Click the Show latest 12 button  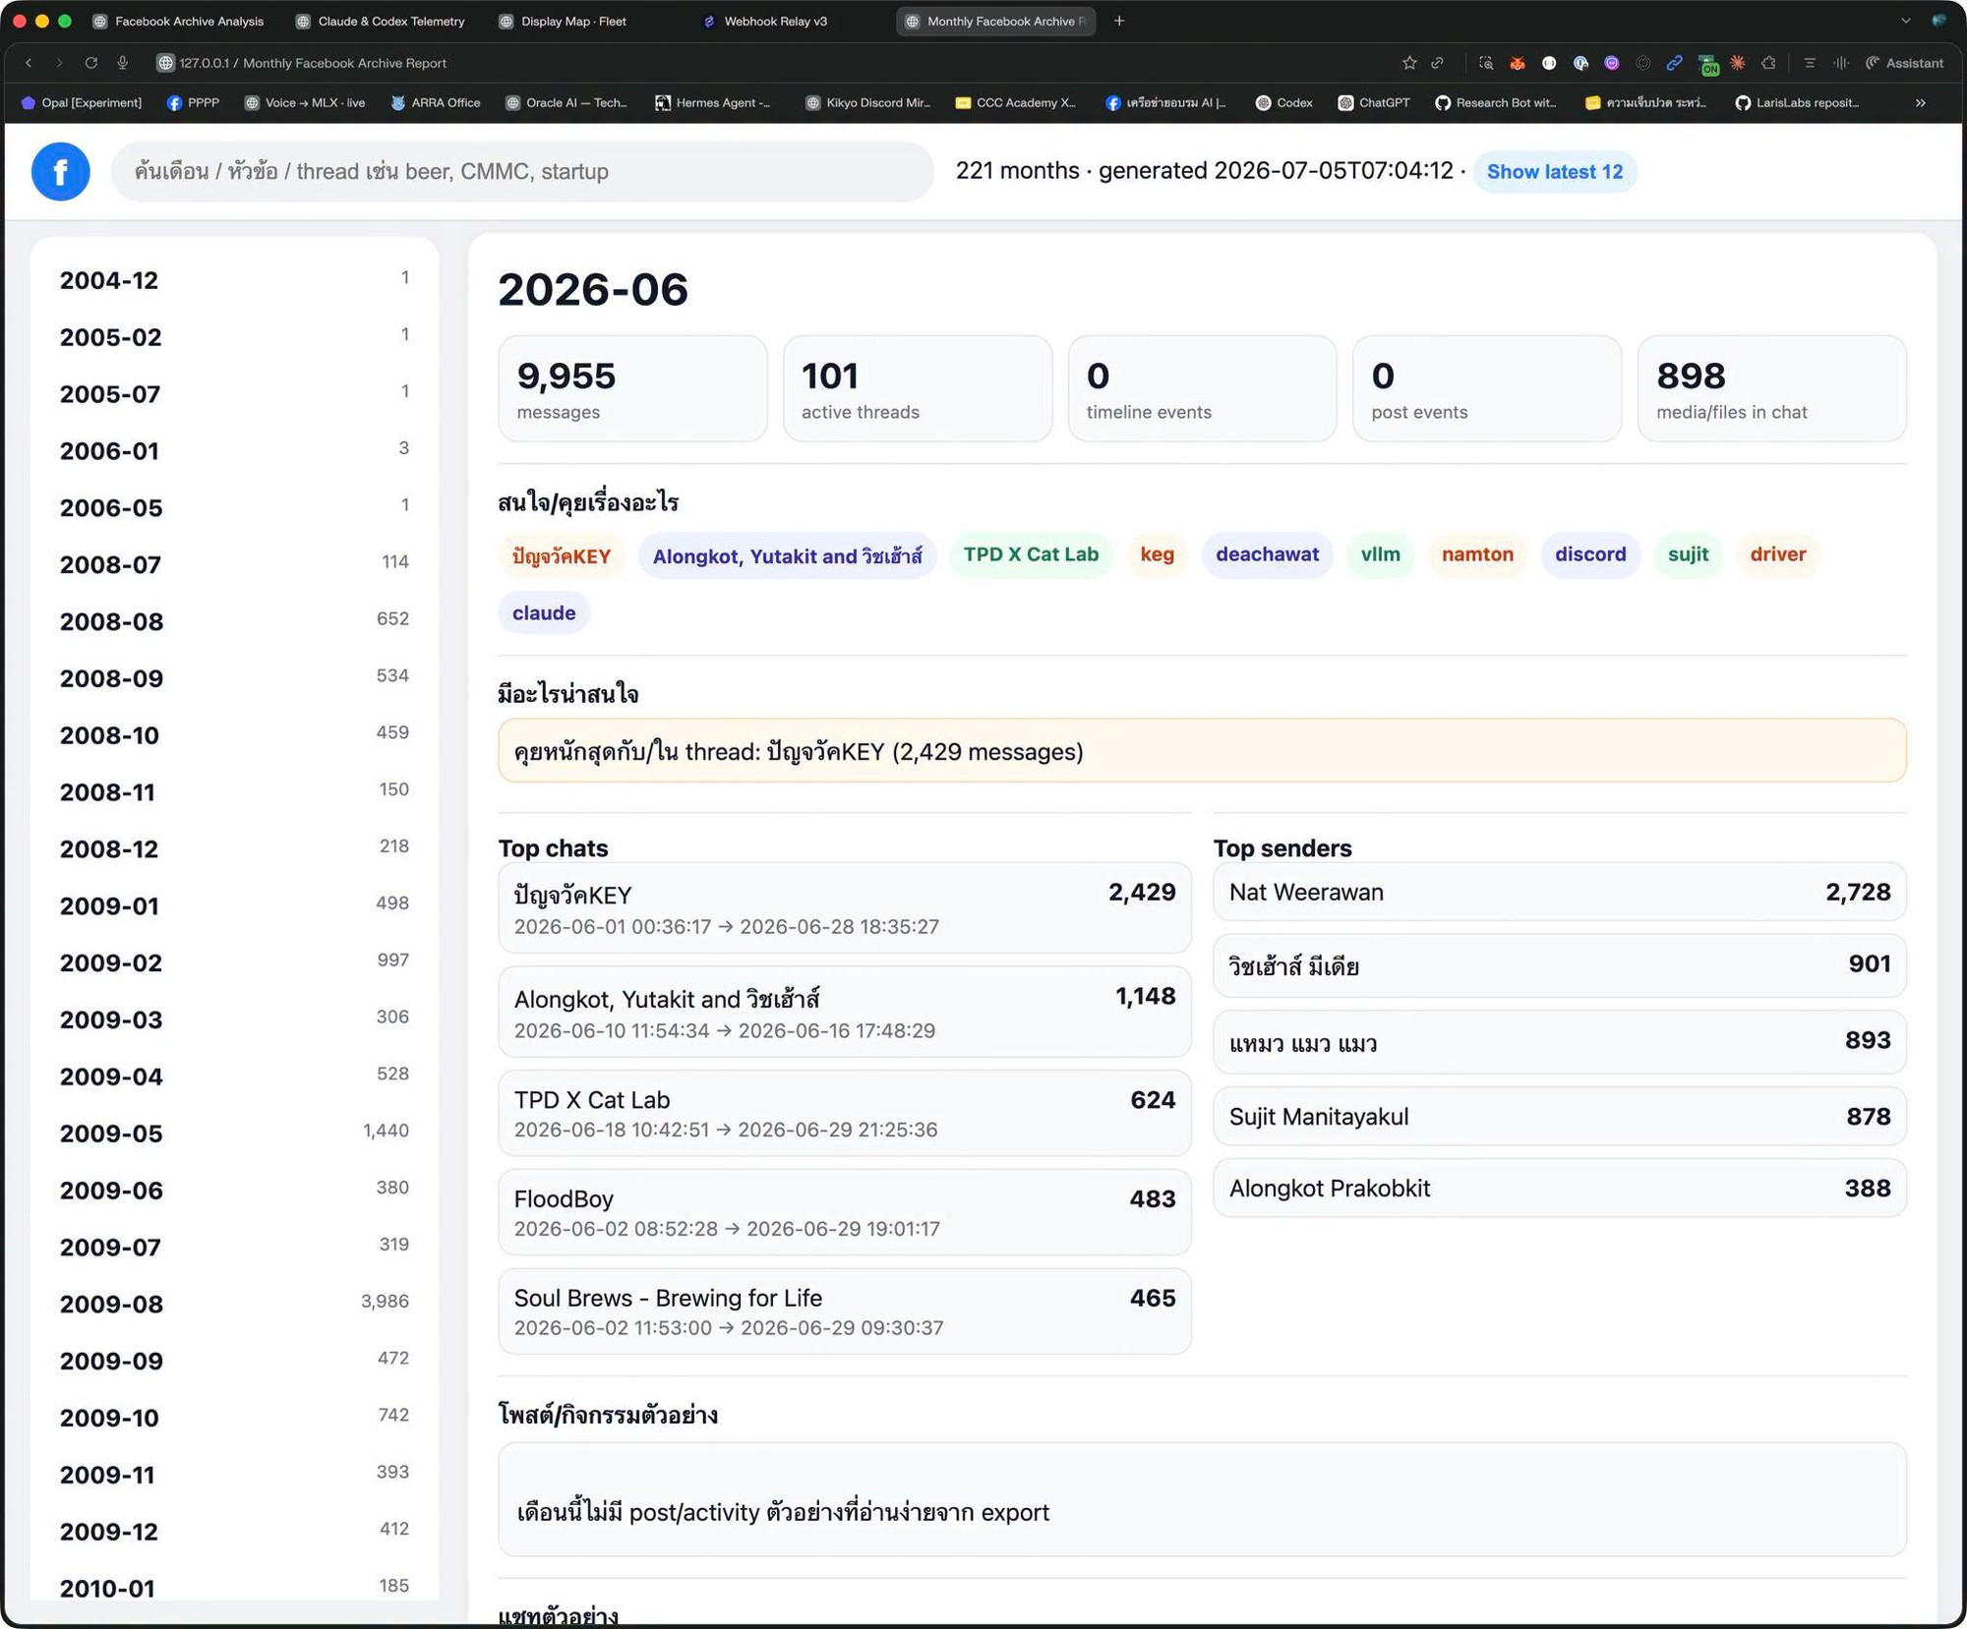click(1554, 171)
